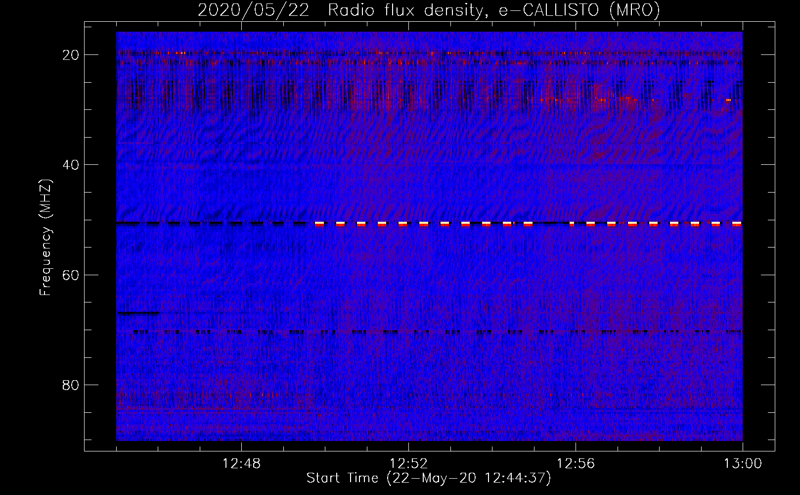Click the 40 MHz frequency tick label
Screen dimensions: 800x495
pyautogui.click(x=71, y=165)
